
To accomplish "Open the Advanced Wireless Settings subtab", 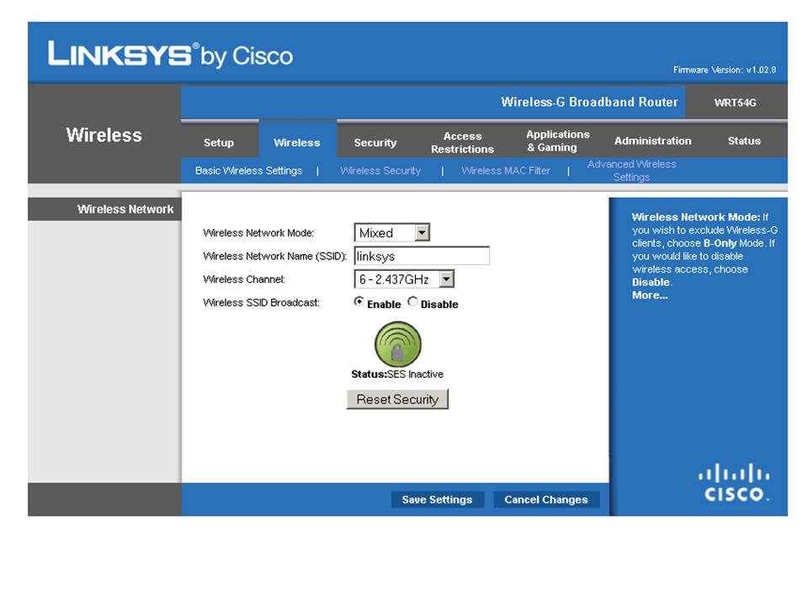I will tap(632, 171).
